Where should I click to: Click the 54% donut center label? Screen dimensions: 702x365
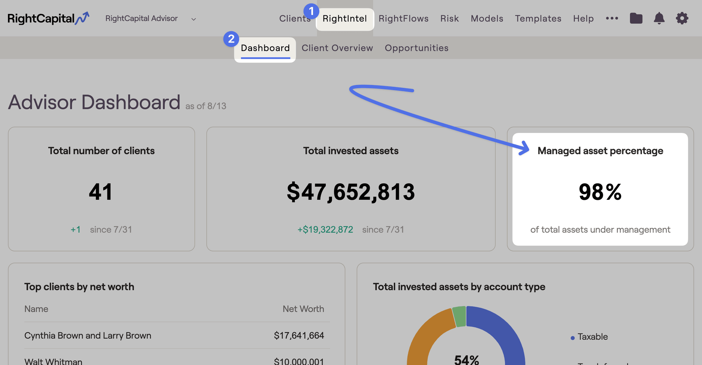click(x=466, y=360)
